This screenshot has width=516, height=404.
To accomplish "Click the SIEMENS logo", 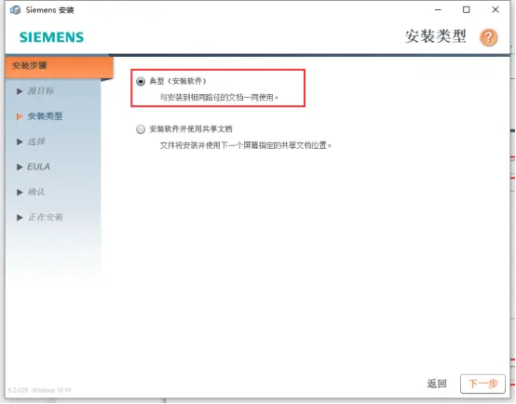I will coord(51,37).
